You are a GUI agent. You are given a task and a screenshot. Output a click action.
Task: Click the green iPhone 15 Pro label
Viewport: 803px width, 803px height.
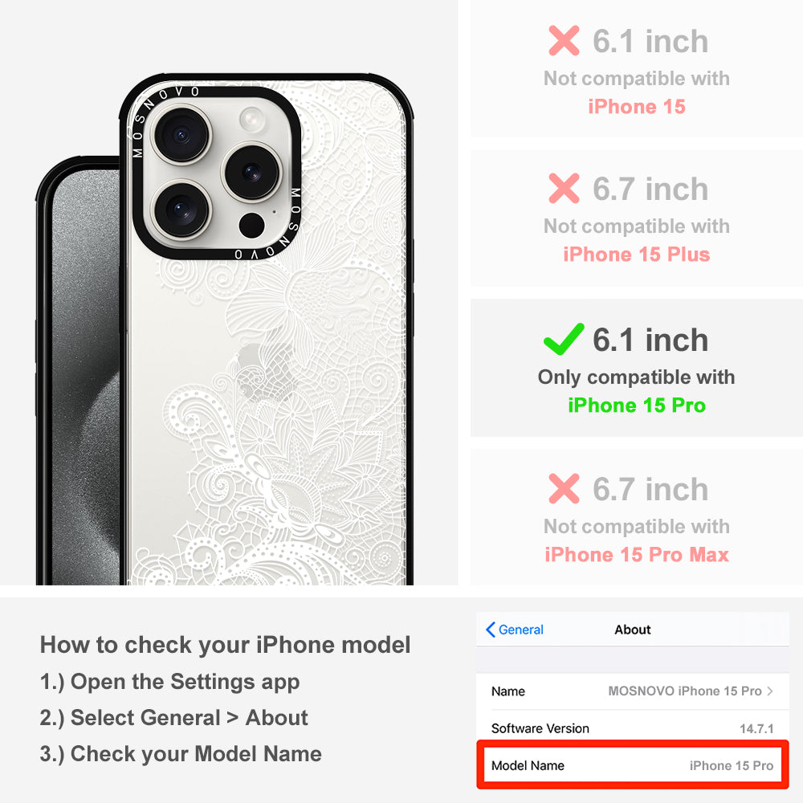point(637,405)
